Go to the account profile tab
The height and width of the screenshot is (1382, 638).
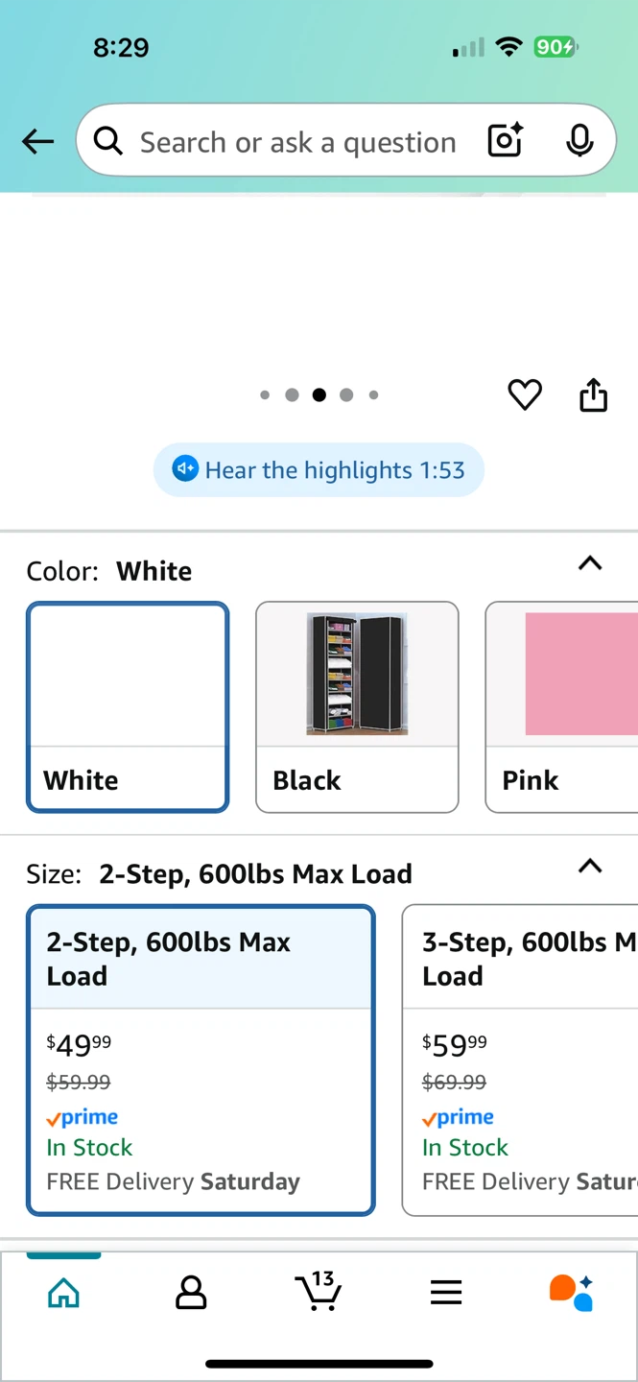point(191,1292)
